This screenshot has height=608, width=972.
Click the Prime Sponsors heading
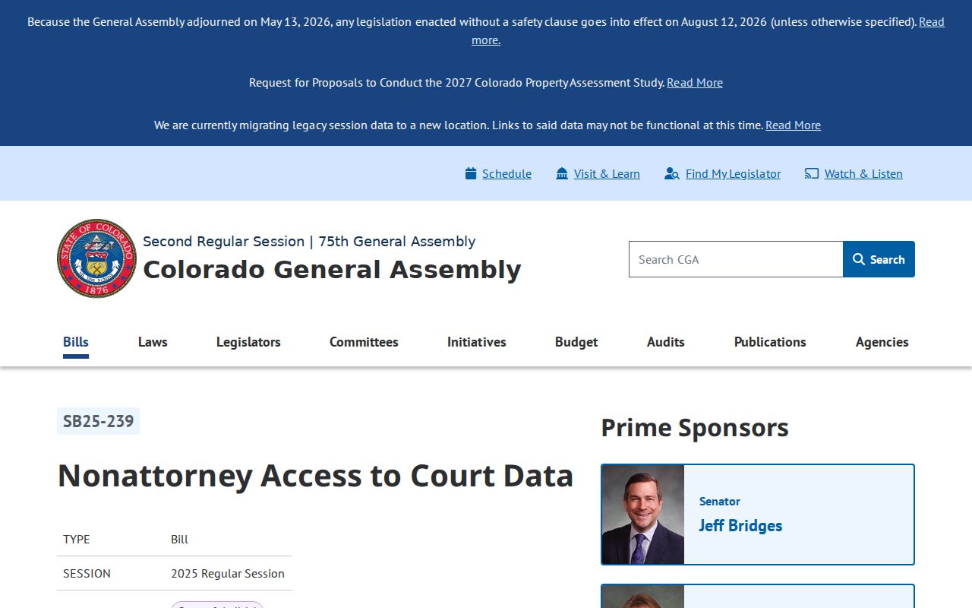click(x=695, y=427)
